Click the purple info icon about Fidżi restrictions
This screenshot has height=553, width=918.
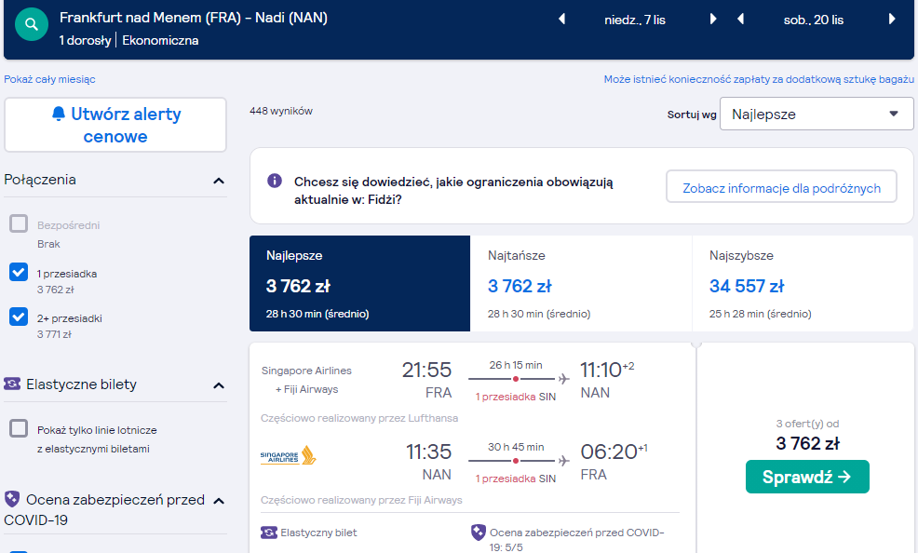click(275, 181)
